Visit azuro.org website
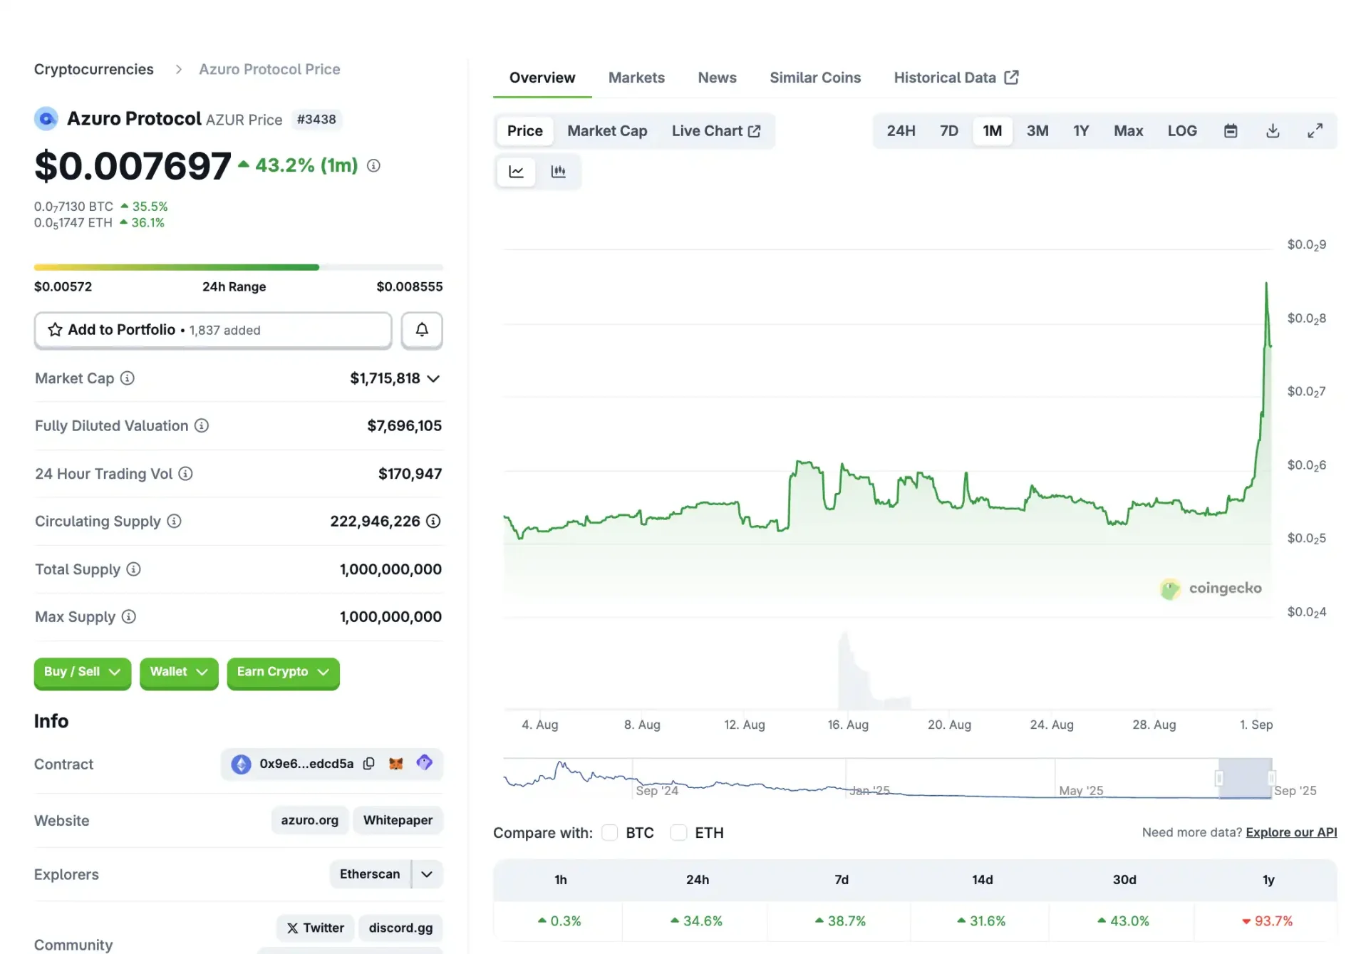Screen dimensions: 1356x954 (x=309, y=820)
